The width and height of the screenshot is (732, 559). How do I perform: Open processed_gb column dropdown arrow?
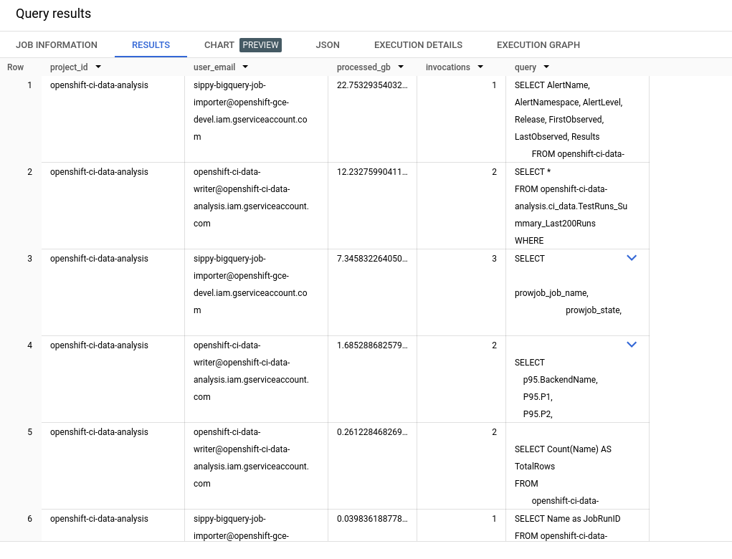pyautogui.click(x=401, y=67)
